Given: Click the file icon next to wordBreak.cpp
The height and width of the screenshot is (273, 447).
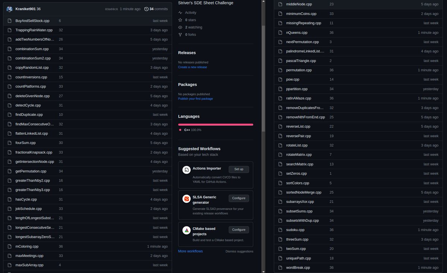Looking at the screenshot, I should pyautogui.click(x=281, y=267).
